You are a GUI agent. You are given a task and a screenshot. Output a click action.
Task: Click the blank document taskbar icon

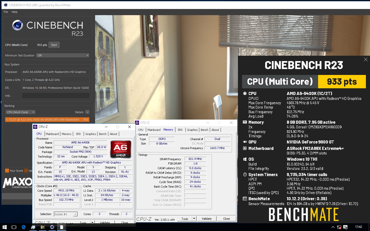pyautogui.click(x=62, y=227)
